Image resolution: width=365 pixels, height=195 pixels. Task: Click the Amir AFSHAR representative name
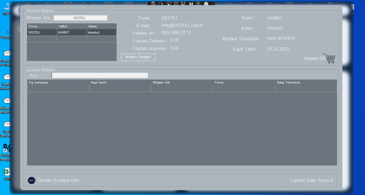tap(281, 38)
